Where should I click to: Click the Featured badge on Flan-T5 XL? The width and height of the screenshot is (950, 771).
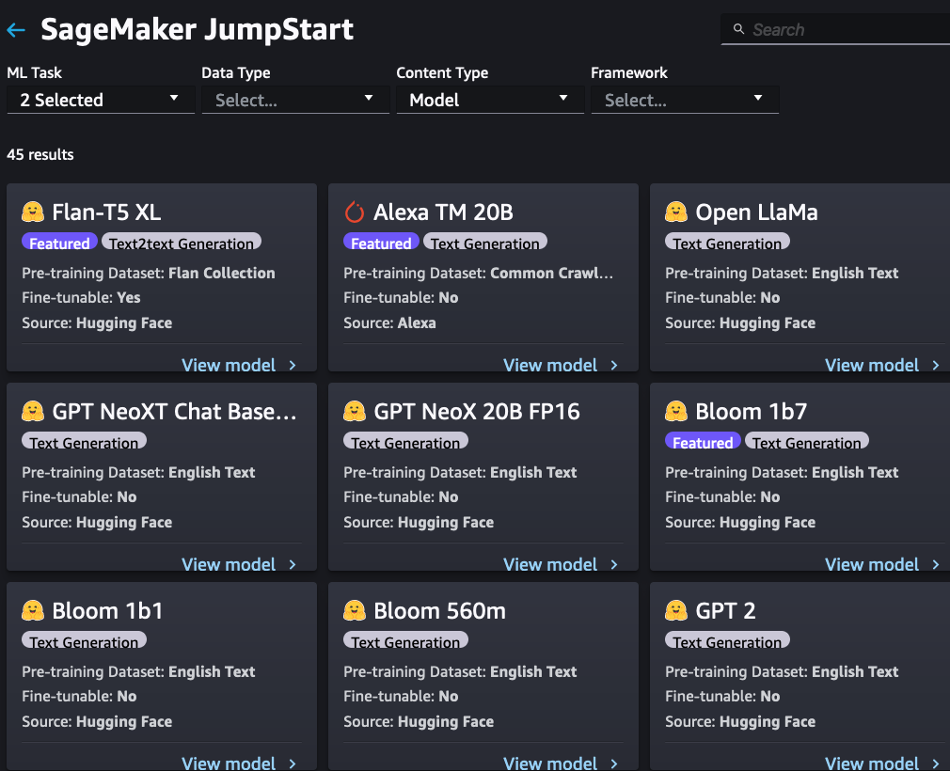coord(59,242)
